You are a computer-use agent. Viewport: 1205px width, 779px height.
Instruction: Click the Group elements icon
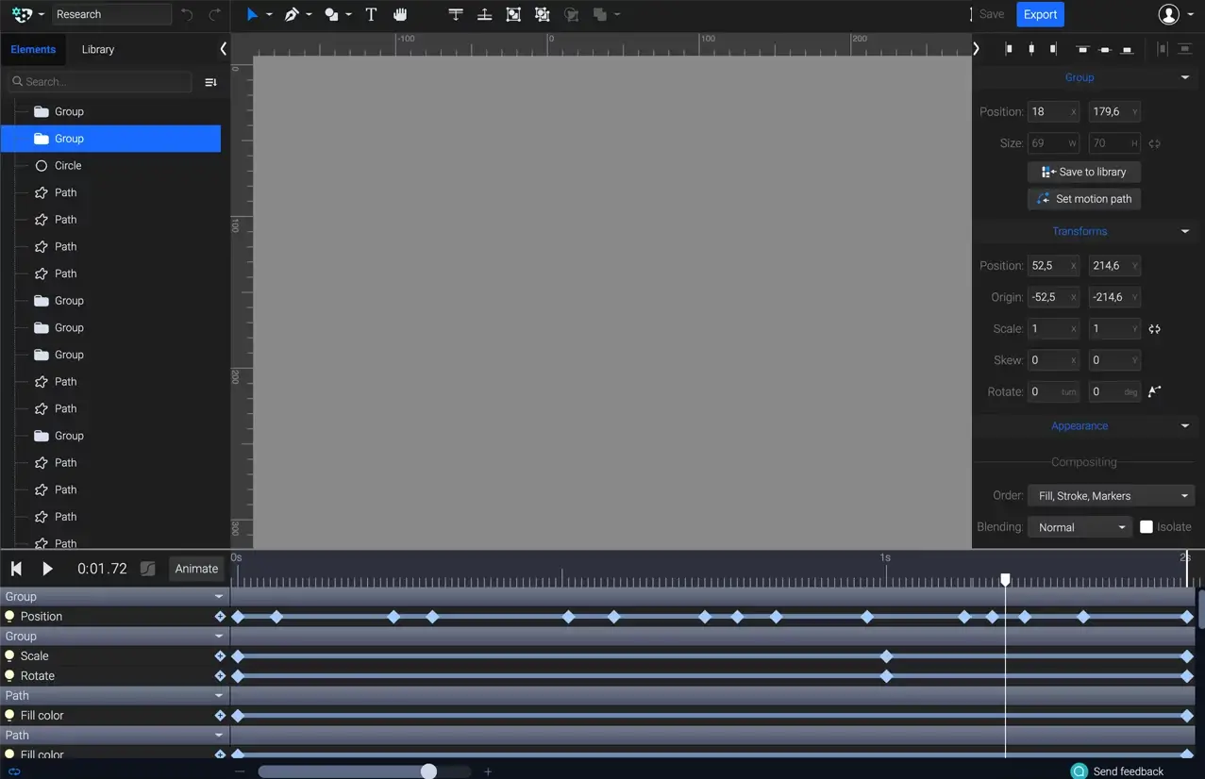513,14
